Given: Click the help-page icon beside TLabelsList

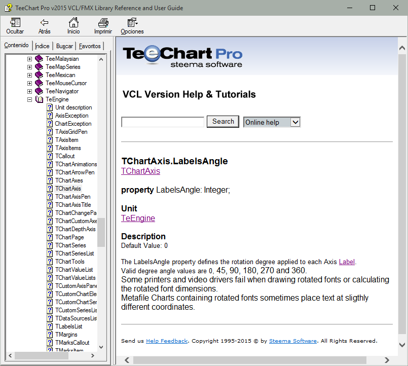Looking at the screenshot, I should click(50, 326).
